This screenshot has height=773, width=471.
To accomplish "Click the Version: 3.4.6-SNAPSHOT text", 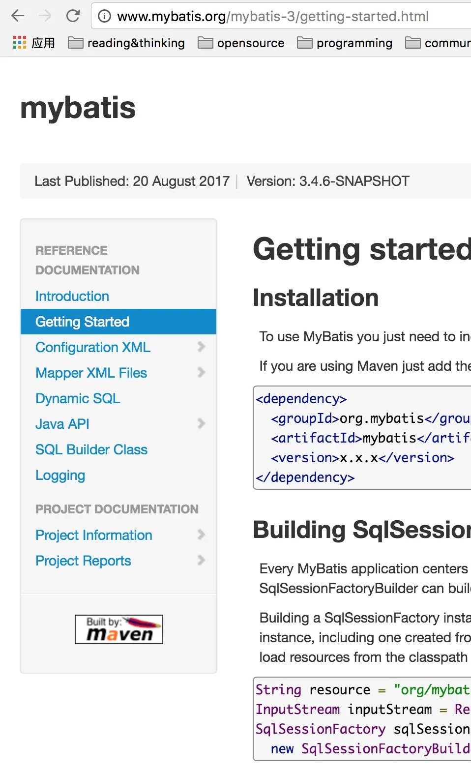I will point(328,181).
